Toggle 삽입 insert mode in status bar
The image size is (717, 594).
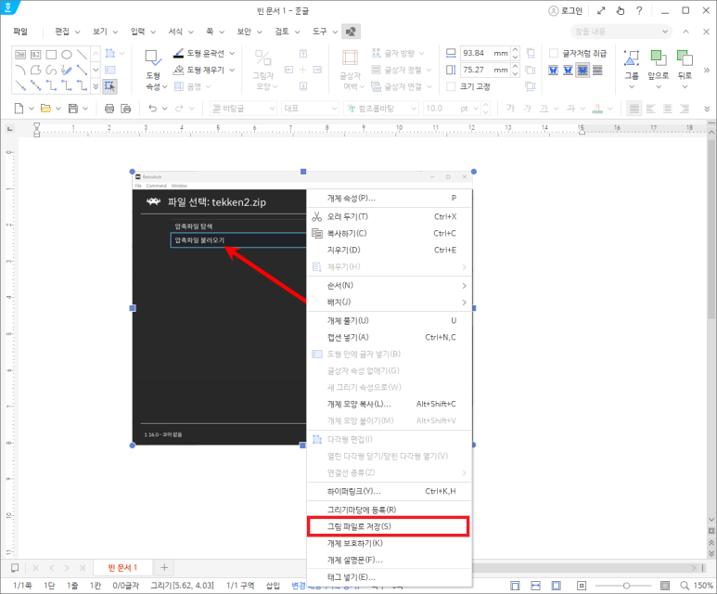click(273, 586)
